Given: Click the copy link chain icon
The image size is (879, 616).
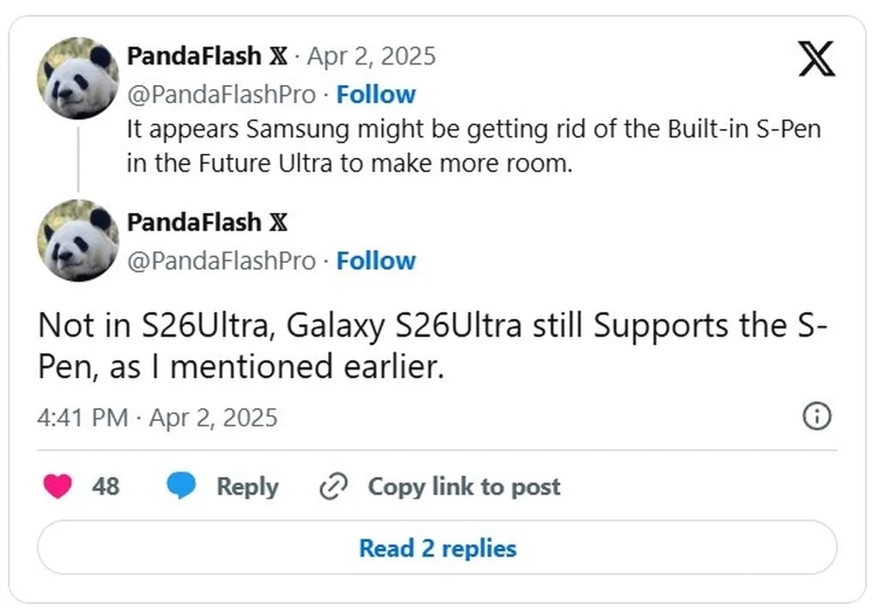Looking at the screenshot, I should 331,487.
